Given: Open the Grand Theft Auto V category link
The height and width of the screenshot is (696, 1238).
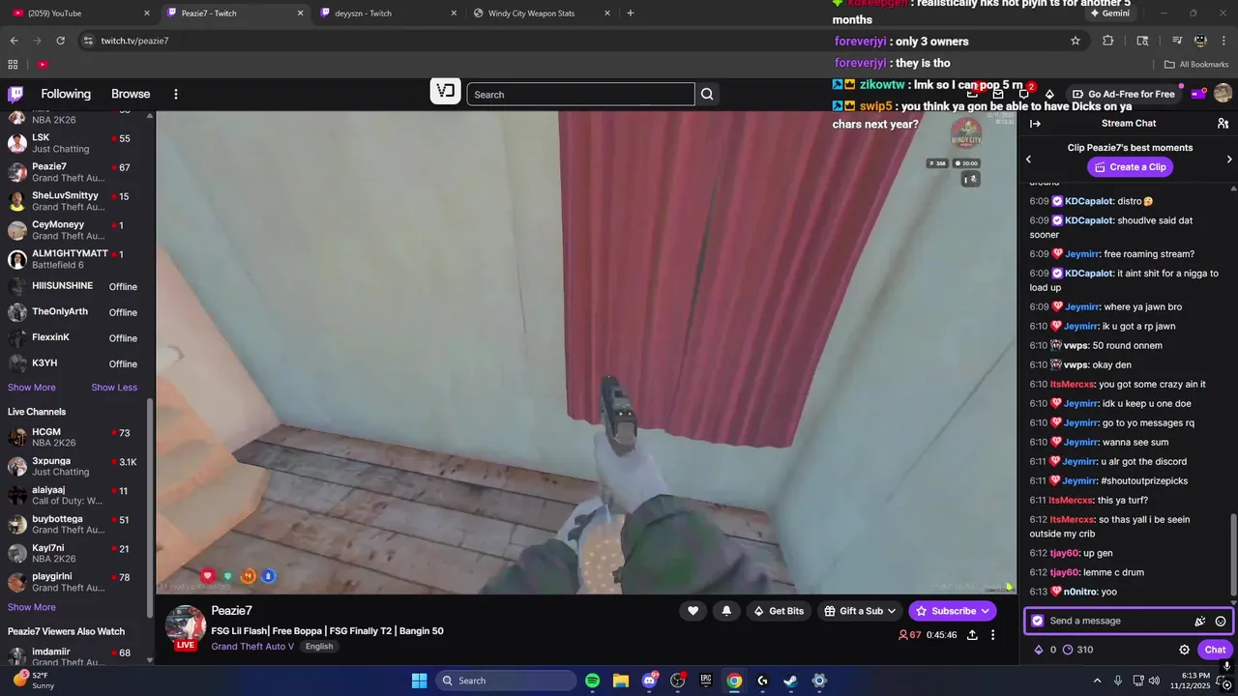Looking at the screenshot, I should click(252, 646).
